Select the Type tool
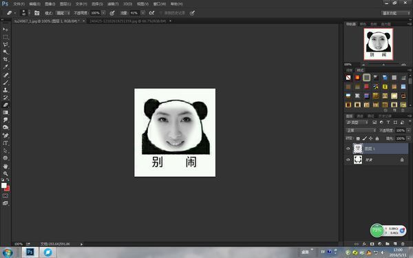Screen dimensions: 413x258 tap(6, 143)
